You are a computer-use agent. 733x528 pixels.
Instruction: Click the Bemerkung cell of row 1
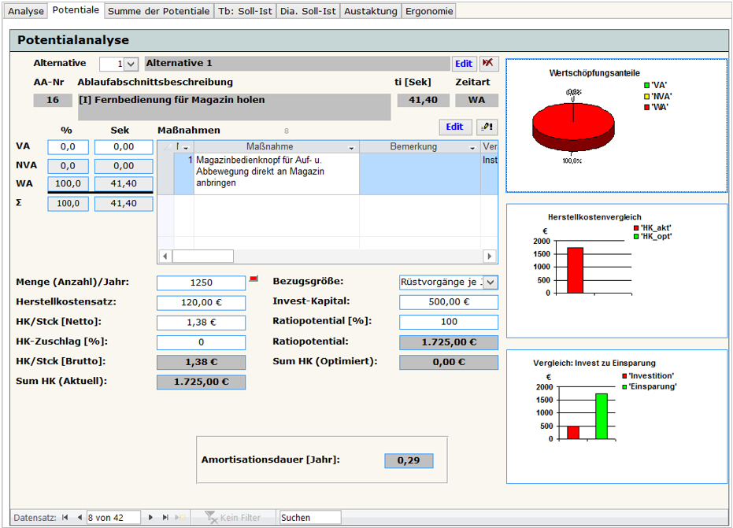pos(420,174)
